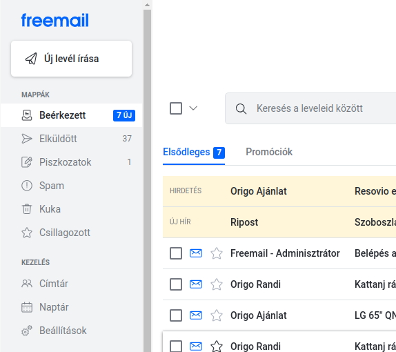The width and height of the screenshot is (396, 352).
Task: Open the Címtár contacts icon
Action: tap(27, 284)
